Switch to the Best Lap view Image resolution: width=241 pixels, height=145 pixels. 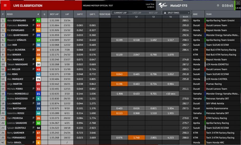[153, 13]
